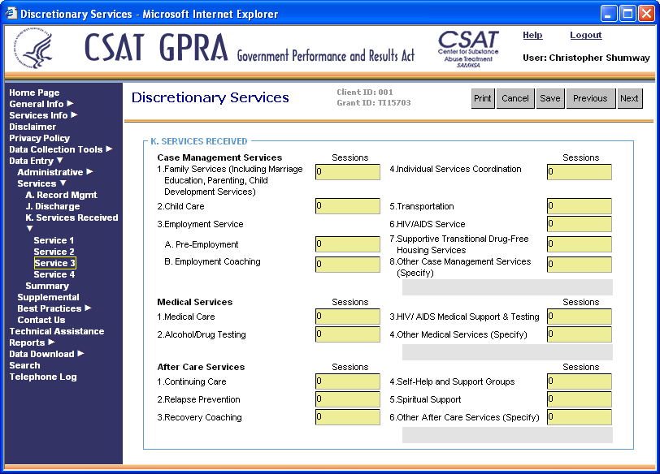
Task: Click the Internet Explorer title bar icon
Action: point(11,14)
